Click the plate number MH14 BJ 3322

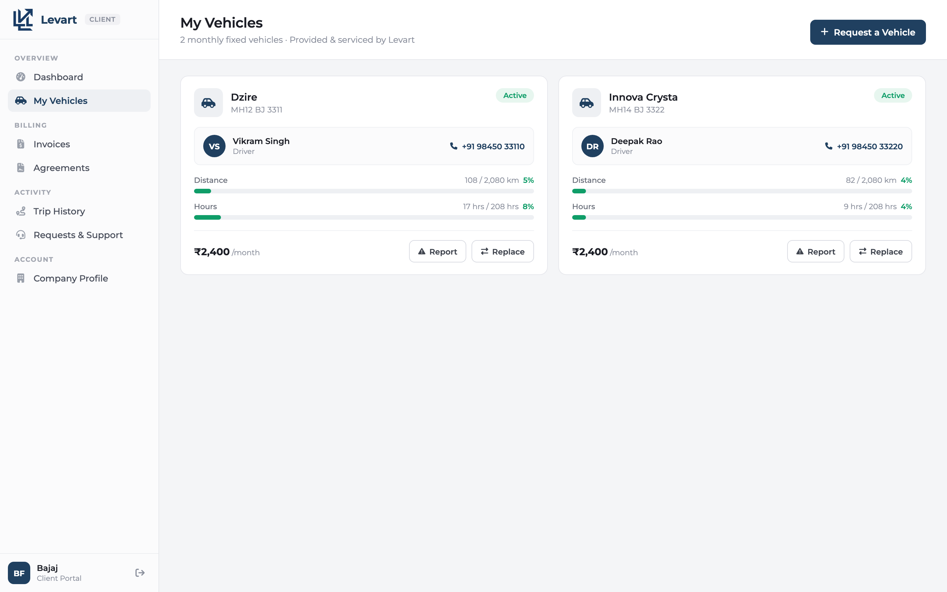click(x=636, y=110)
